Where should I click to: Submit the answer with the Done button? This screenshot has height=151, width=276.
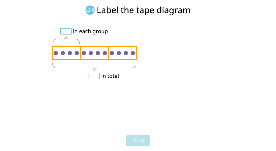point(138,140)
